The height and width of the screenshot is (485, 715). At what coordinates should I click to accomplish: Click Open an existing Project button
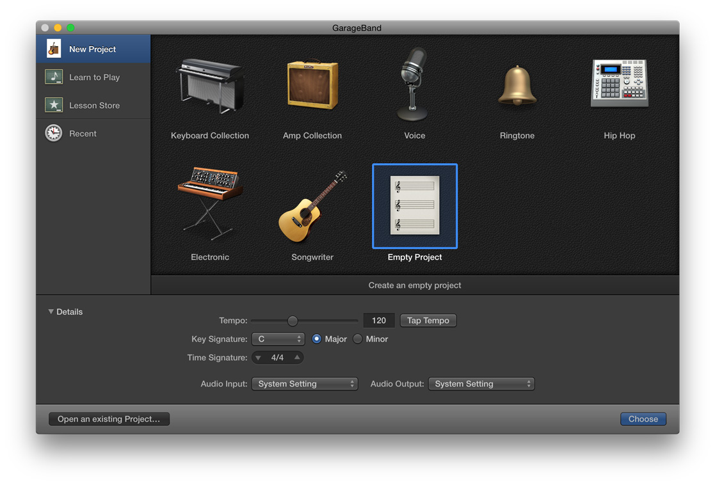tap(109, 419)
